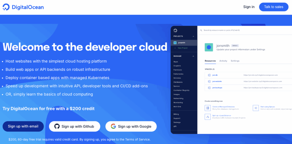292x144 pixels.
Task: Open Settings in the sidebar
Action: click(177, 122)
